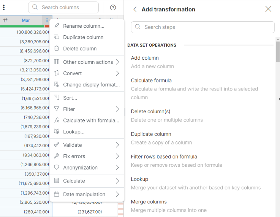Click the fx formula icon
The image size is (280, 217).
point(57,120)
